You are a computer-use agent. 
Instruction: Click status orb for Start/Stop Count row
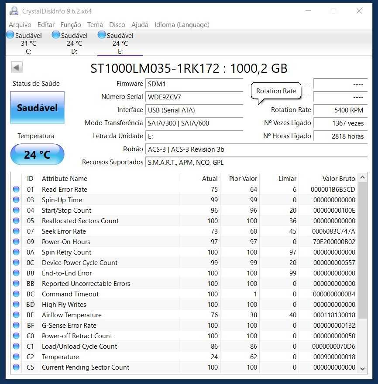16,210
